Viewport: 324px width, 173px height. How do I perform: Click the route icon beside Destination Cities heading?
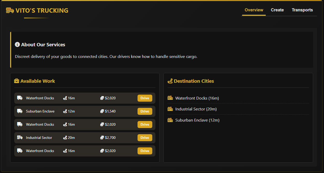pyautogui.click(x=170, y=81)
